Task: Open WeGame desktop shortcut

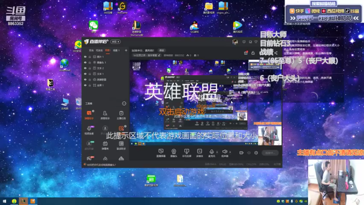Action: coord(122,8)
